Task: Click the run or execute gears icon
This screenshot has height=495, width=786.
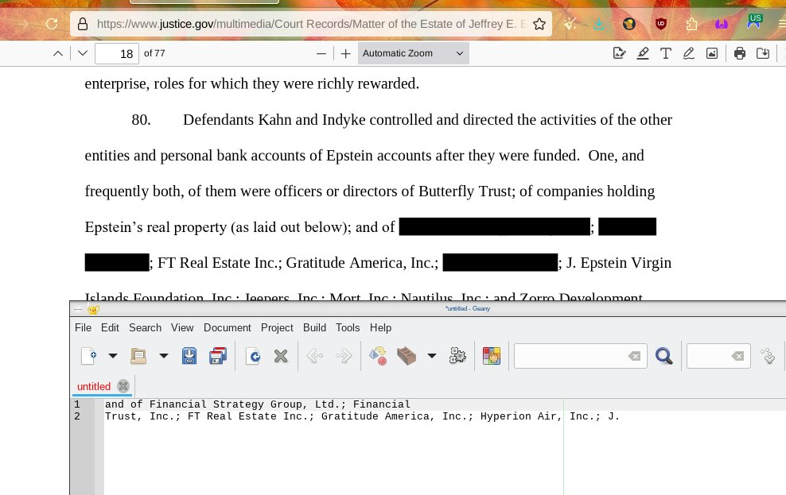Action: 457,356
